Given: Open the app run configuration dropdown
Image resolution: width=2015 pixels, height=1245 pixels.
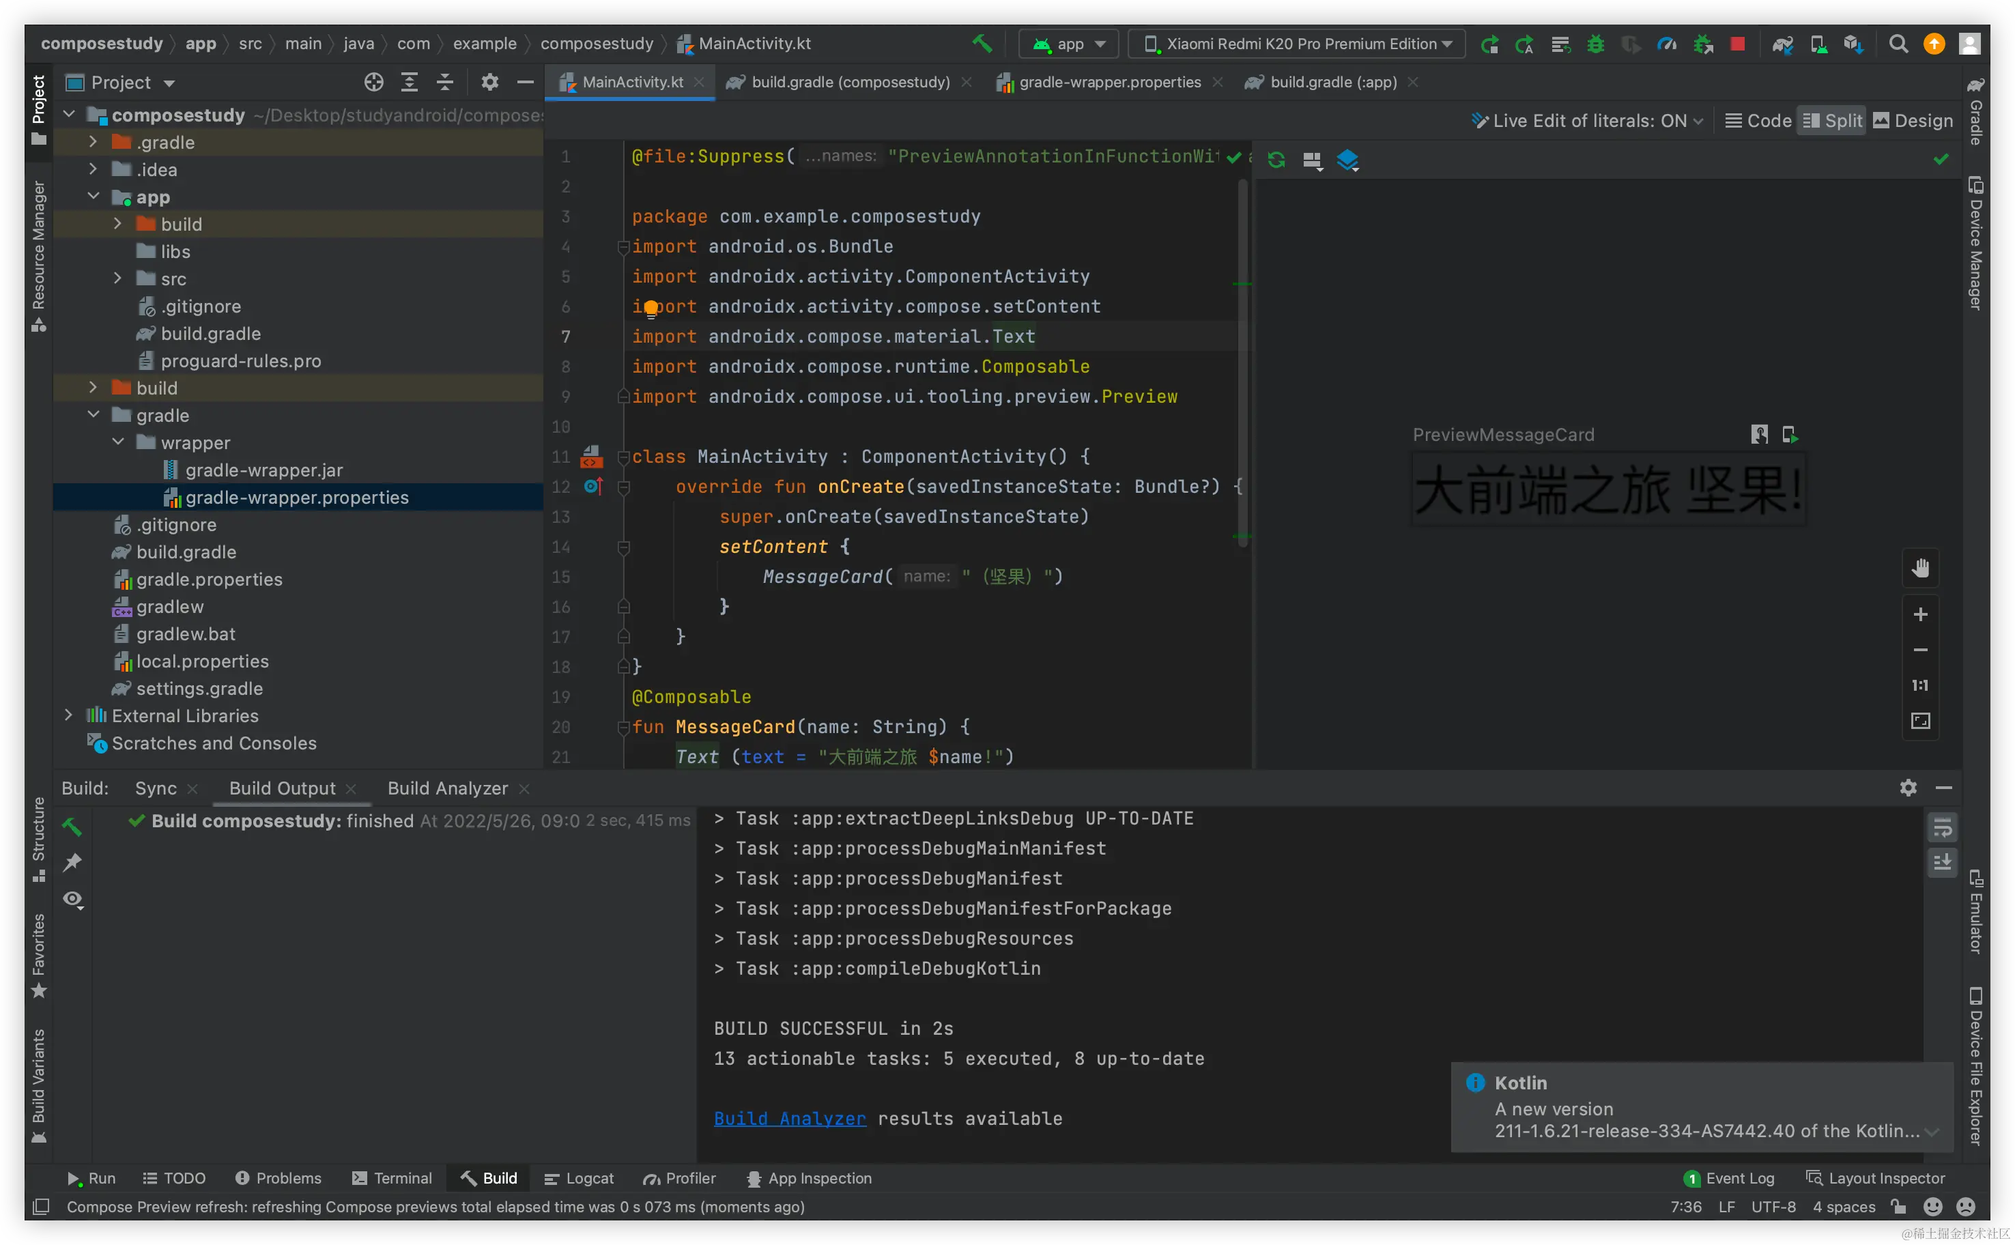Looking at the screenshot, I should click(x=1069, y=44).
